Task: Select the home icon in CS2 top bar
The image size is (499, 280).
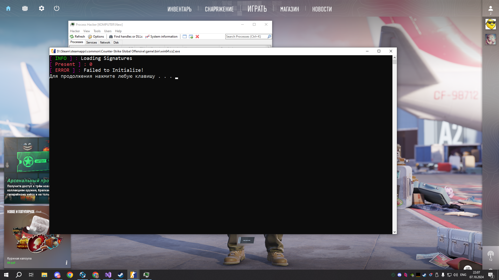Action: 8,8
